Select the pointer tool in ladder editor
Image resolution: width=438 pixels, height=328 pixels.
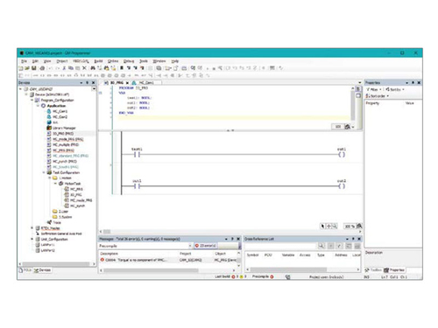point(322,226)
